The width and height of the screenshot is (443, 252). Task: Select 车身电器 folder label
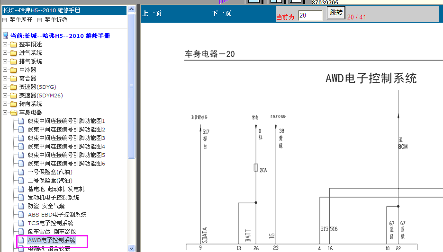30,113
